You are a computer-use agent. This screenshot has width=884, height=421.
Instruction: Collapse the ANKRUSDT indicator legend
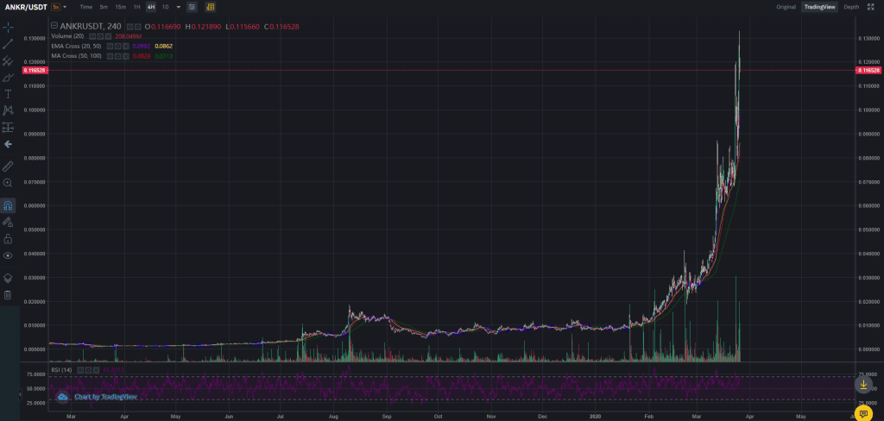(54, 26)
